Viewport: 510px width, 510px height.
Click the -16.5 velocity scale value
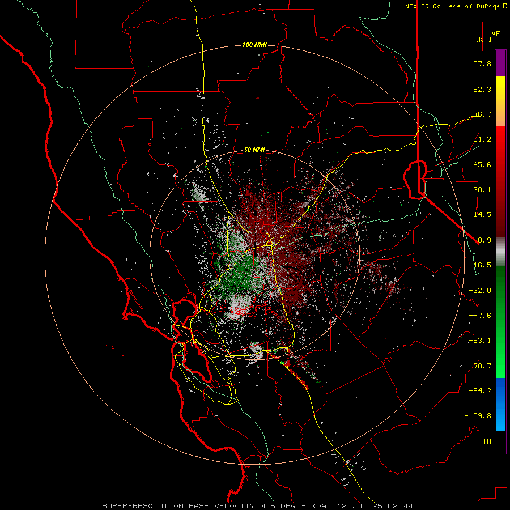click(480, 265)
